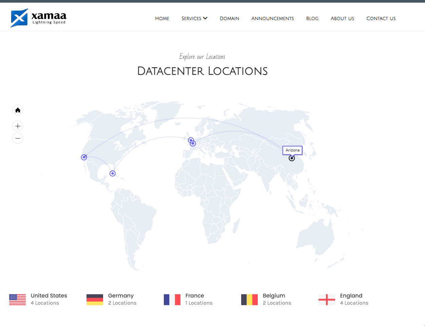Click the Datacenter Locations heading
The height and width of the screenshot is (326, 425).
[x=202, y=71]
